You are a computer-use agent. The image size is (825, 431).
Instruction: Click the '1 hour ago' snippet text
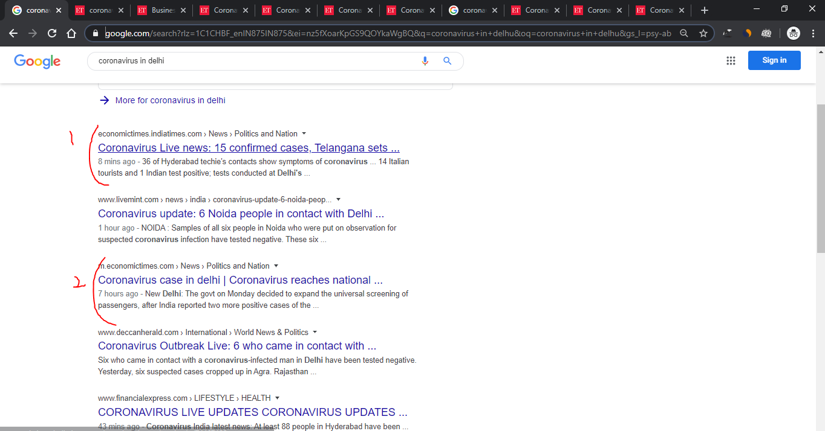click(116, 228)
